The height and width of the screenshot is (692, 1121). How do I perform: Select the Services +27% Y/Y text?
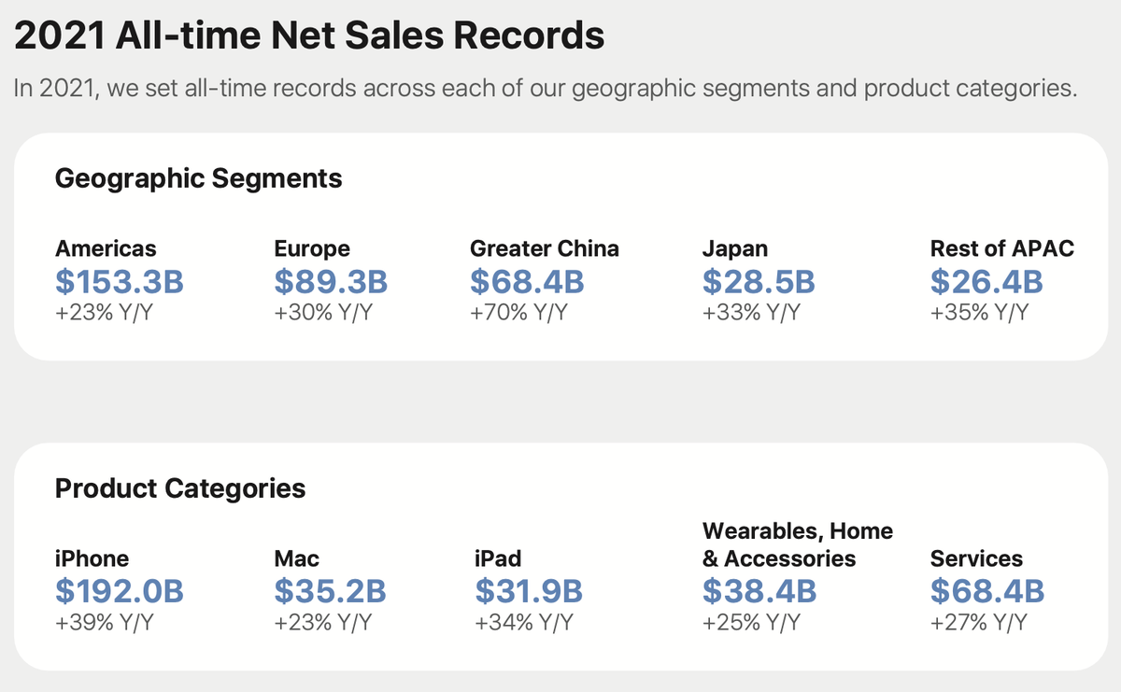click(980, 622)
